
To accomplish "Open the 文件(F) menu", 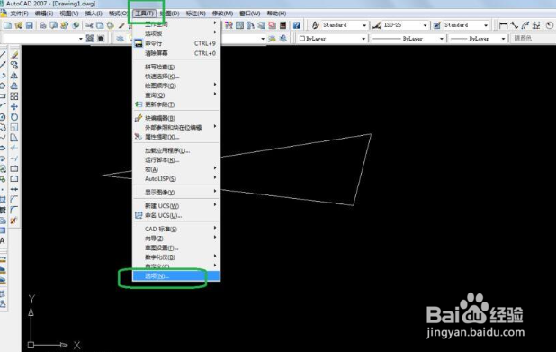I will [19, 14].
